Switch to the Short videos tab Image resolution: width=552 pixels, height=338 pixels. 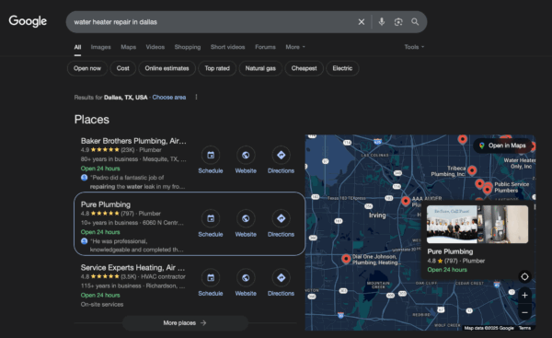click(x=228, y=47)
